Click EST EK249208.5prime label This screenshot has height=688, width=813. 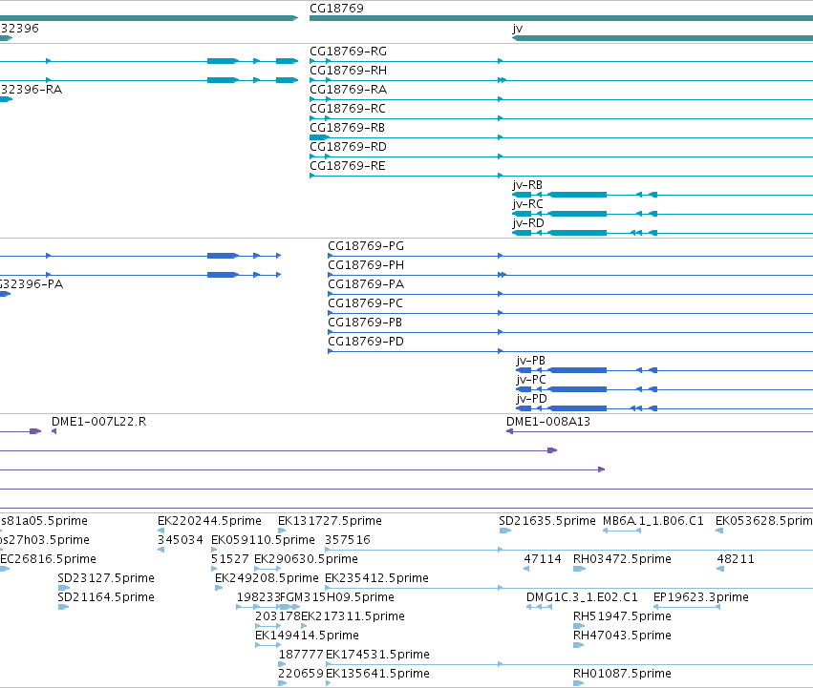(x=267, y=578)
